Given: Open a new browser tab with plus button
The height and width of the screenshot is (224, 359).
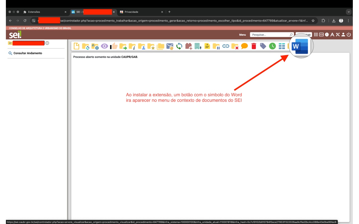Looking at the screenshot, I should pyautogui.click(x=169, y=12).
